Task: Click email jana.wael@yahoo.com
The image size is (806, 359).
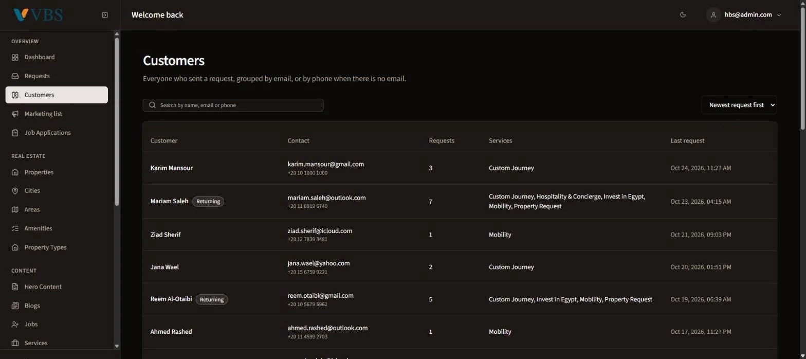Action: click(319, 263)
